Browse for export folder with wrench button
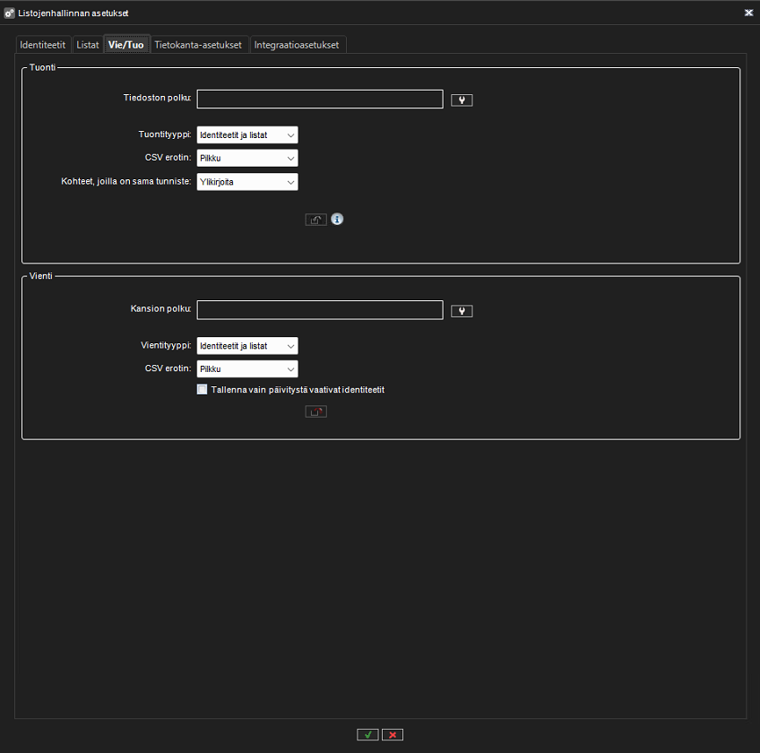Viewport: 760px width, 753px height. pos(462,311)
